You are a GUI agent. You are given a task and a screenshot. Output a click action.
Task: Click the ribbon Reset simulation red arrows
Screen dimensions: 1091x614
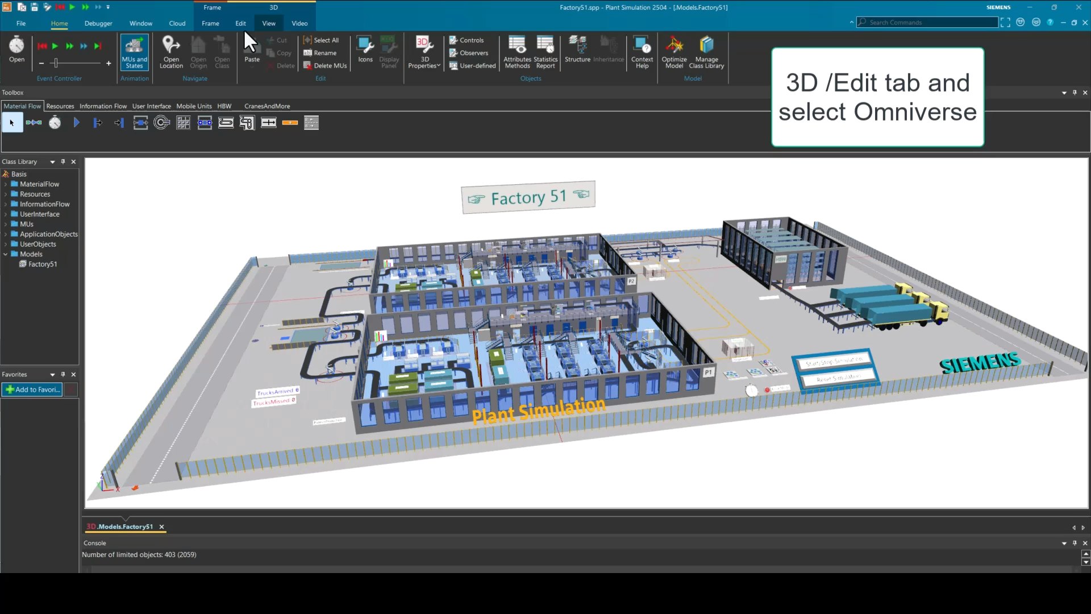coord(42,46)
